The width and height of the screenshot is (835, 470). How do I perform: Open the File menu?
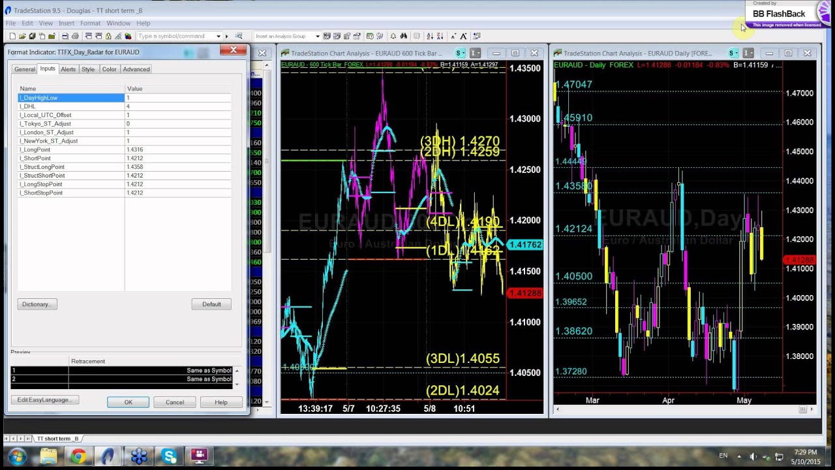10,23
